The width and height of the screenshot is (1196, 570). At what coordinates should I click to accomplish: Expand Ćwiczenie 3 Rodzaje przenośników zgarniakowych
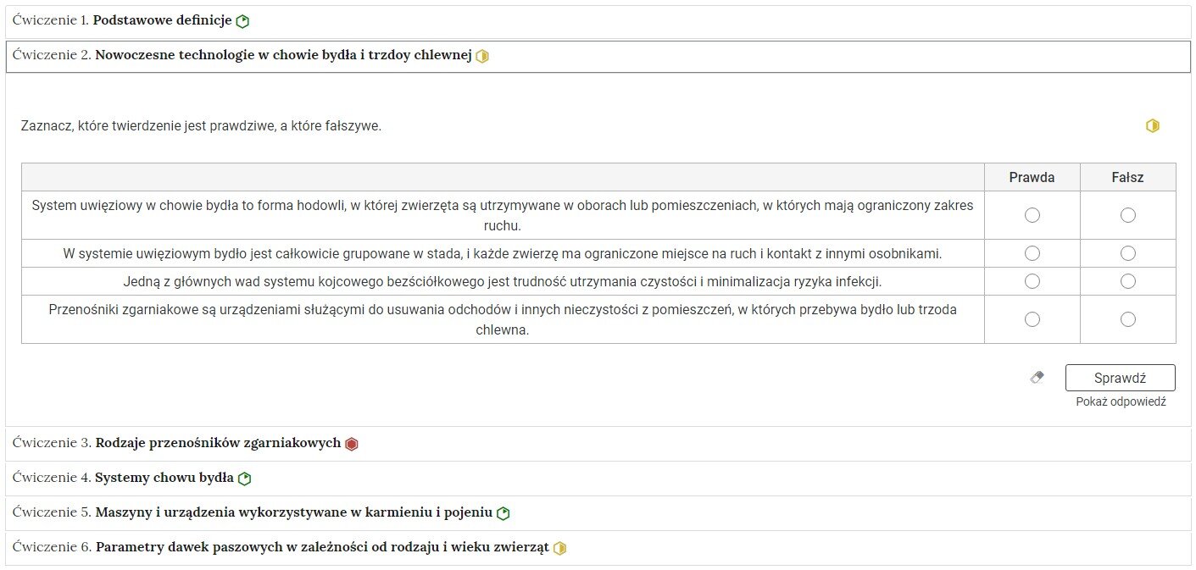(598, 444)
